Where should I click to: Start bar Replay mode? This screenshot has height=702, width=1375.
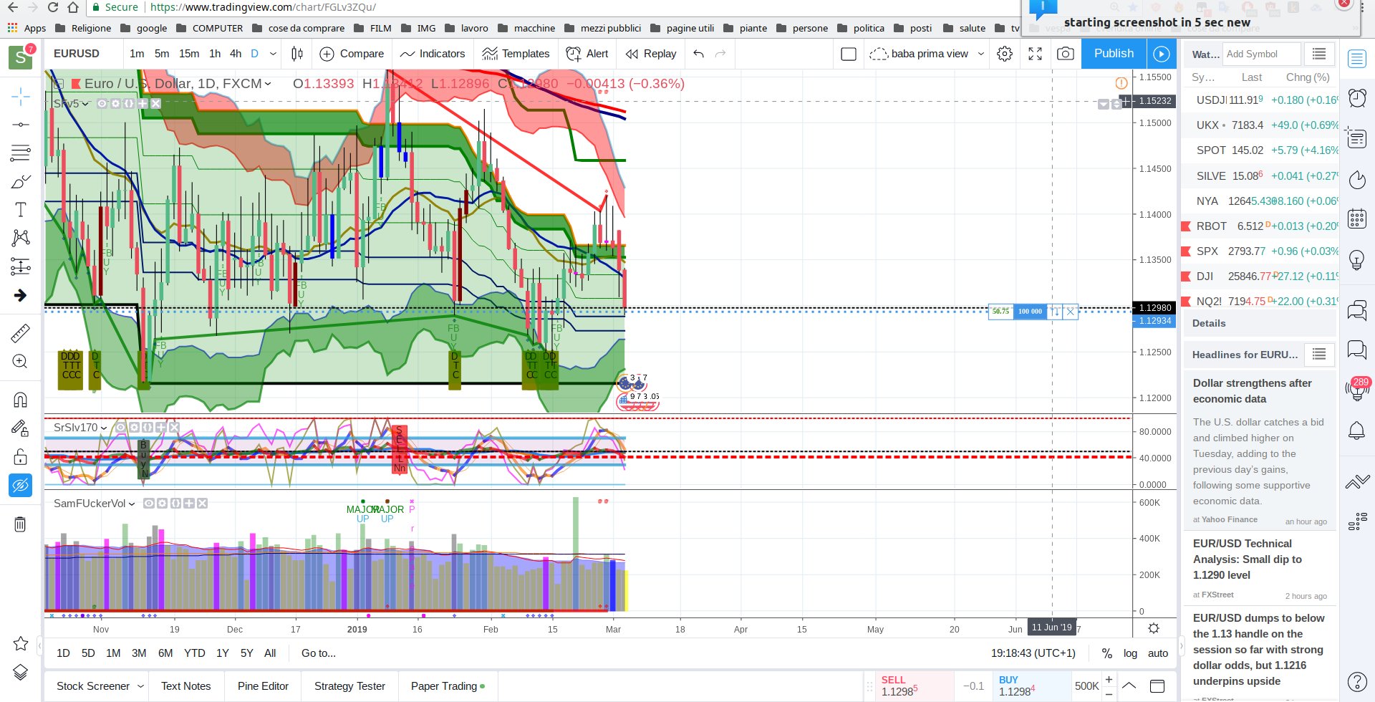650,54
